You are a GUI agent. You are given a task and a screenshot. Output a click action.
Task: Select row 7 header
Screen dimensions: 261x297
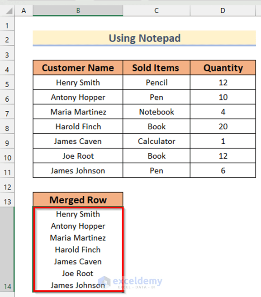(7, 112)
